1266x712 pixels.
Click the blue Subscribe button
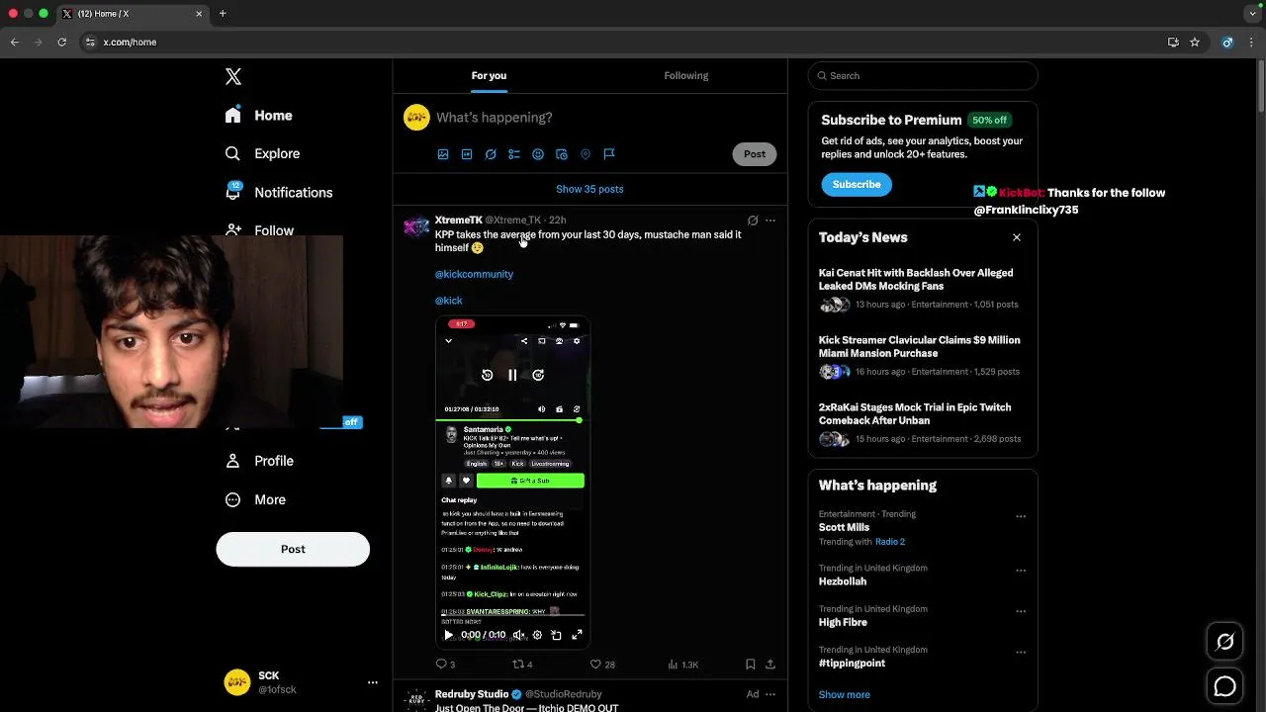coord(857,185)
